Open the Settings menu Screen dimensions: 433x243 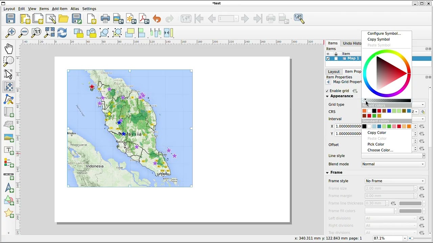(x=89, y=9)
